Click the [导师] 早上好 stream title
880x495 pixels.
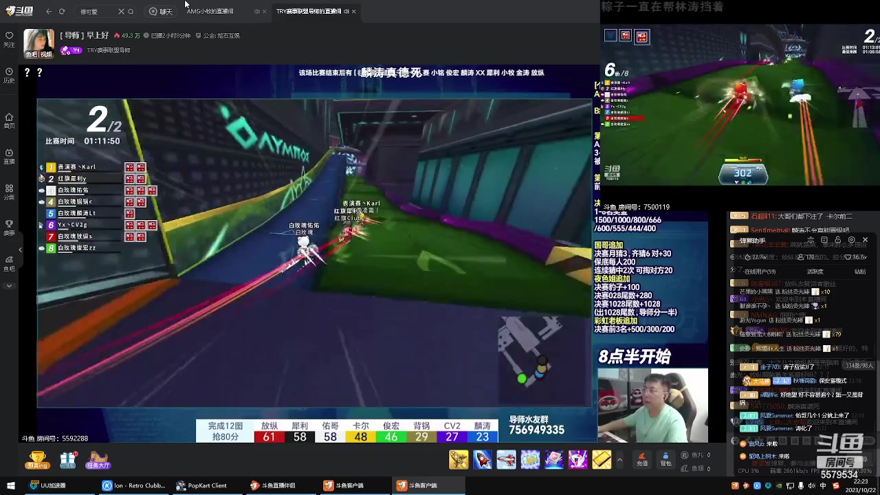click(85, 35)
